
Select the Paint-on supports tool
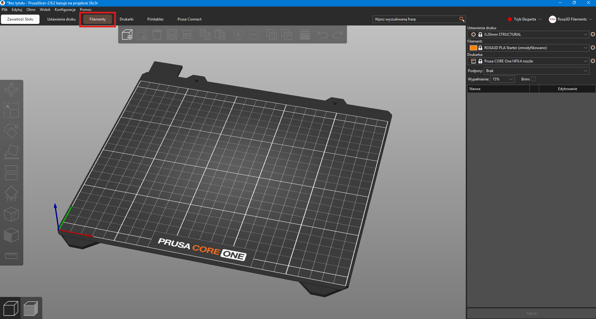(x=11, y=194)
